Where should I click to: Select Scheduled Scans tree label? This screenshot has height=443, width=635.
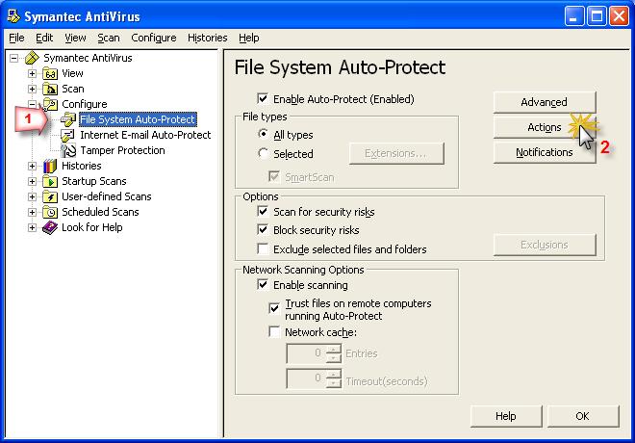point(100,212)
